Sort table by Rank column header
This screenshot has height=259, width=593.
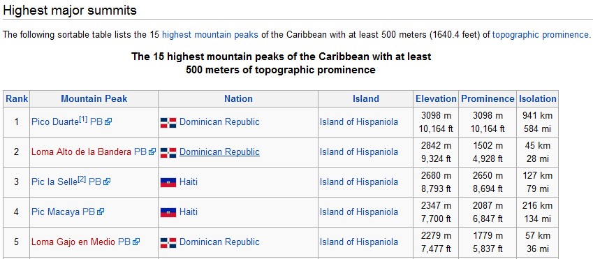[x=17, y=99]
